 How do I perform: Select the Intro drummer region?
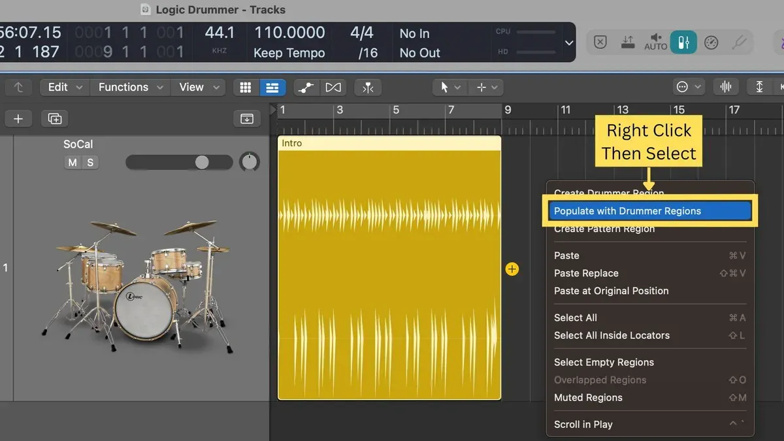[389, 267]
